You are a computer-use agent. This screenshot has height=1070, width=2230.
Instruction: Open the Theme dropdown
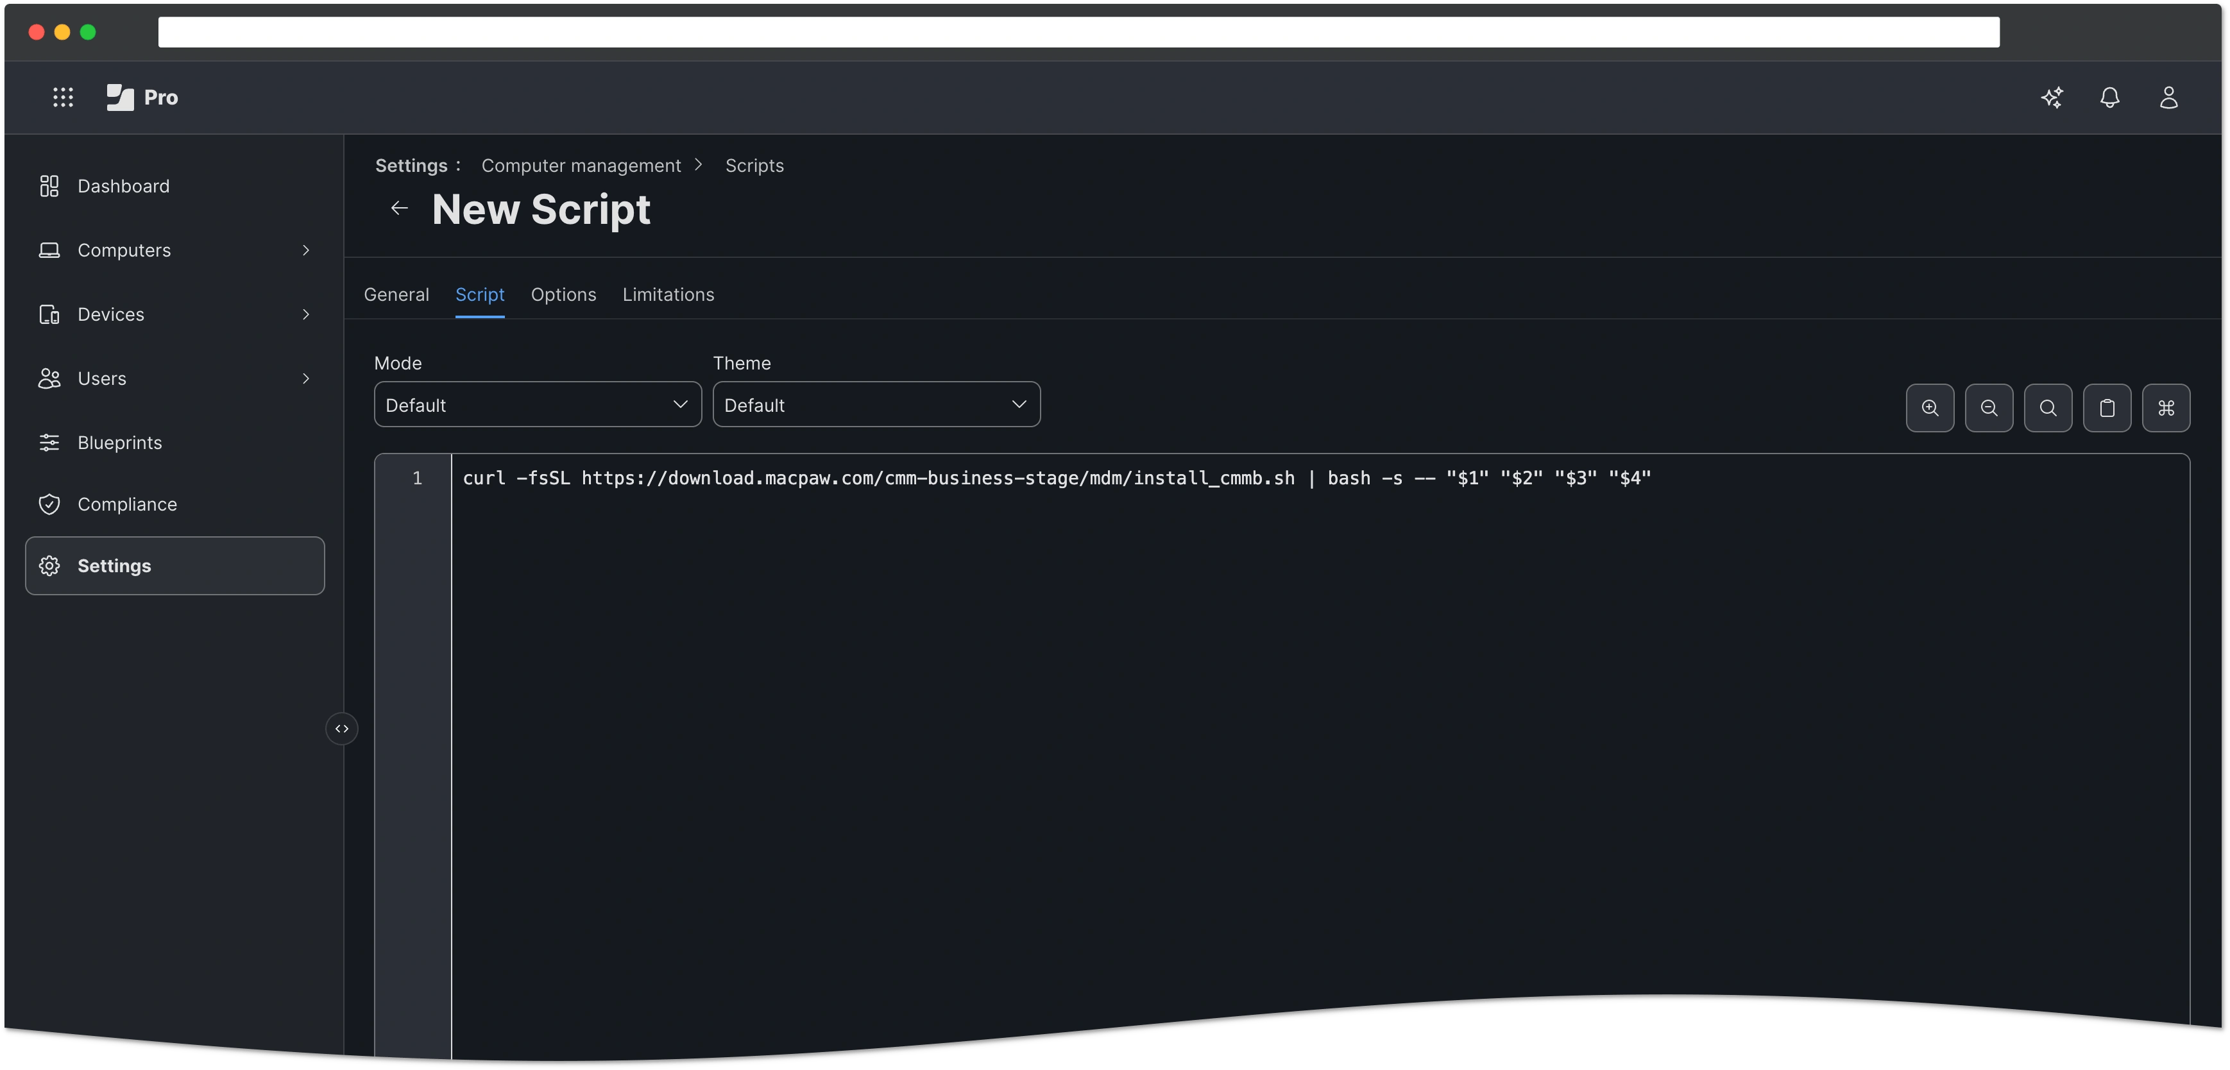(x=875, y=404)
